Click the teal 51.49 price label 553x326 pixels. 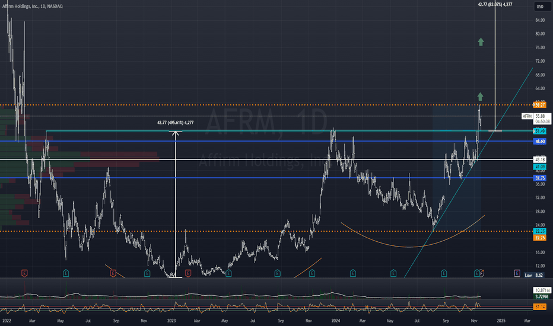tap(539, 131)
